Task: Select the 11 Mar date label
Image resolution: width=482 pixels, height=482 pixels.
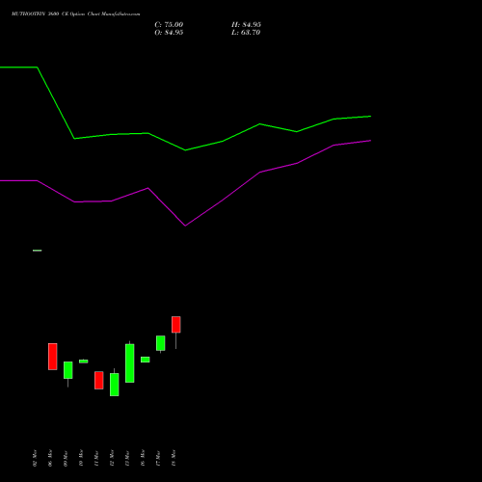Action: [96, 458]
